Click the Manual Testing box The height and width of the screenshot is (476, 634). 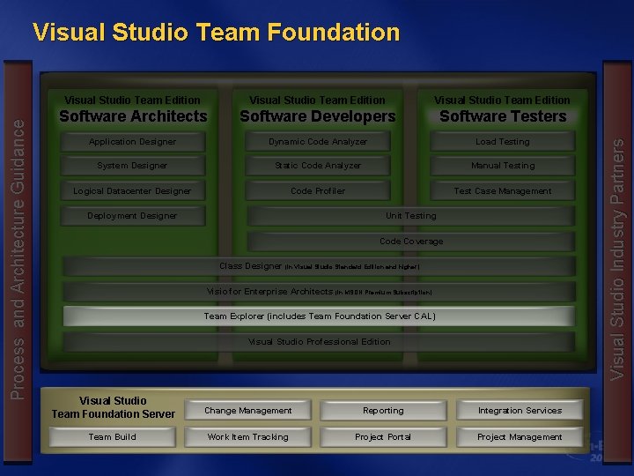click(x=503, y=166)
